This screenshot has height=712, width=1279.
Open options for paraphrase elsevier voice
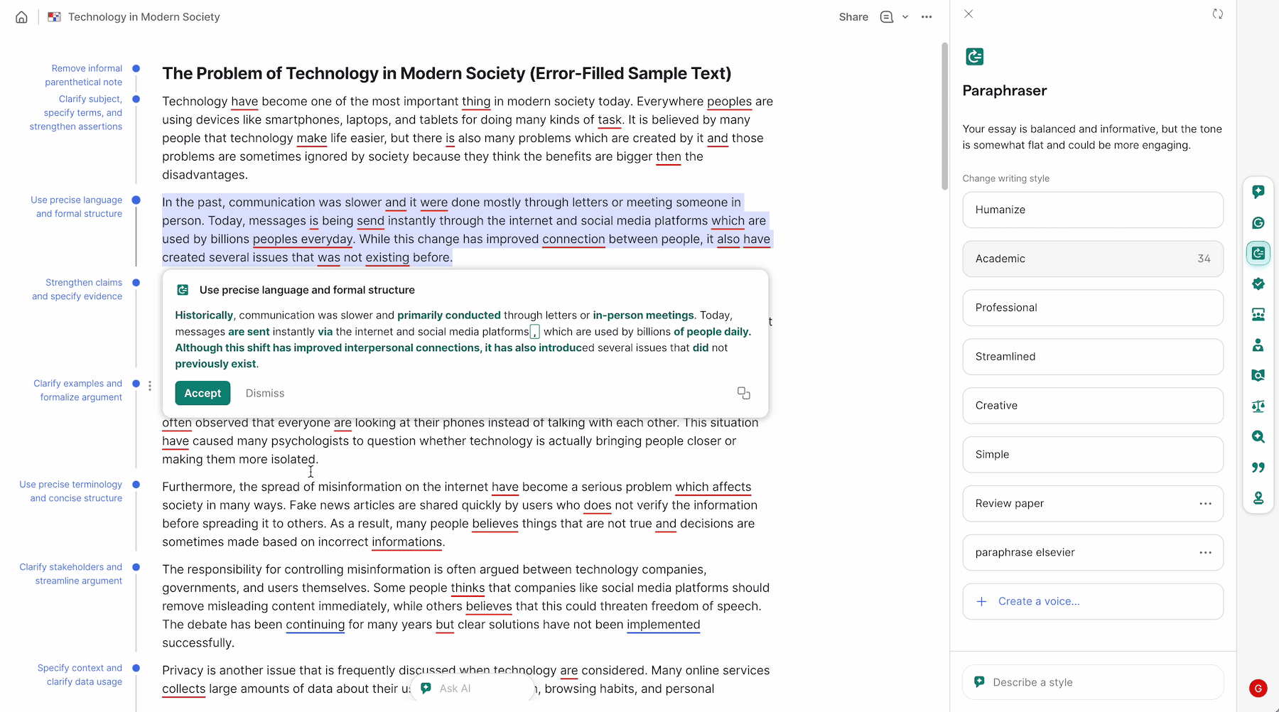coord(1204,552)
